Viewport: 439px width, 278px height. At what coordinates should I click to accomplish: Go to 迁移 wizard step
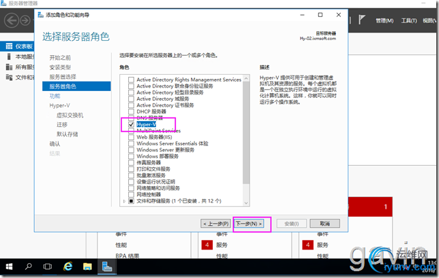62,125
